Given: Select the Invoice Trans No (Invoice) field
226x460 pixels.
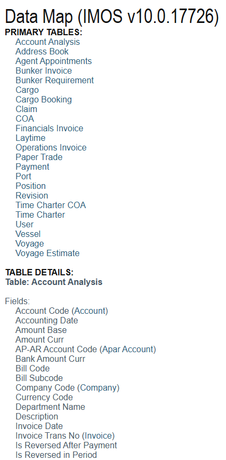Looking at the screenshot, I should tap(65, 436).
